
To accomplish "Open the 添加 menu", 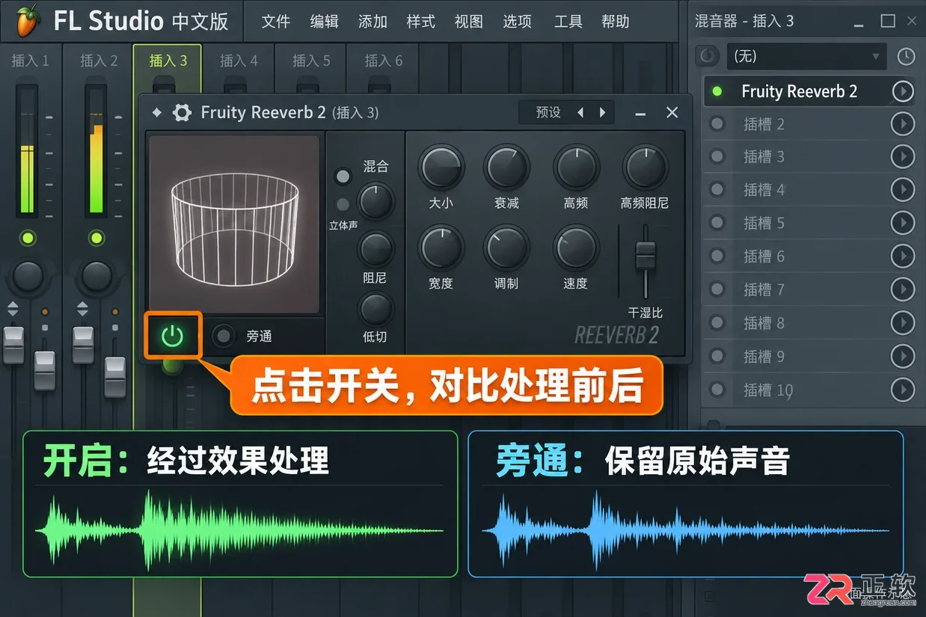I will (x=372, y=22).
